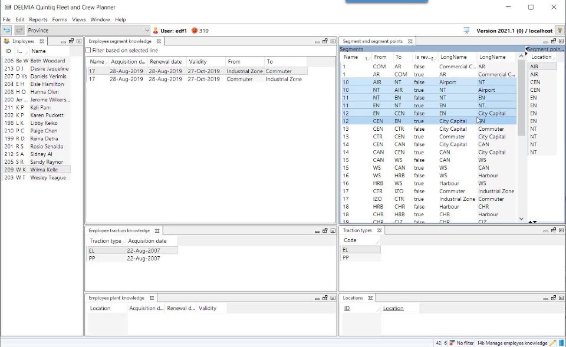Detach the Employee plant knowledge panel
Screen dimensions: 566x347
325,298
